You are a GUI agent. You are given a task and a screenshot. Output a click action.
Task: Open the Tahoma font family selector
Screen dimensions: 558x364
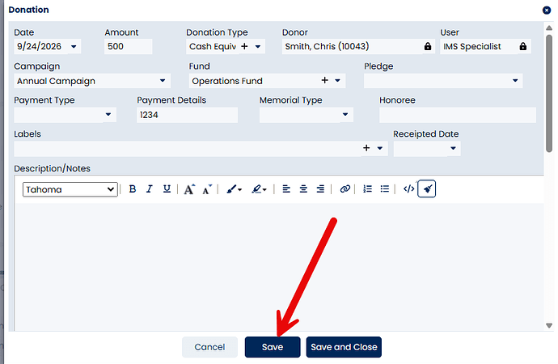pos(70,189)
